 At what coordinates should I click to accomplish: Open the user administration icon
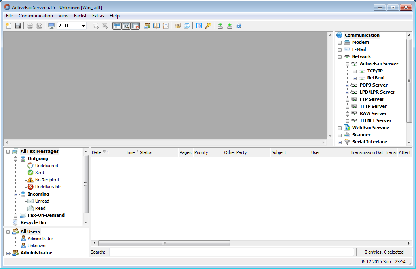(x=147, y=26)
